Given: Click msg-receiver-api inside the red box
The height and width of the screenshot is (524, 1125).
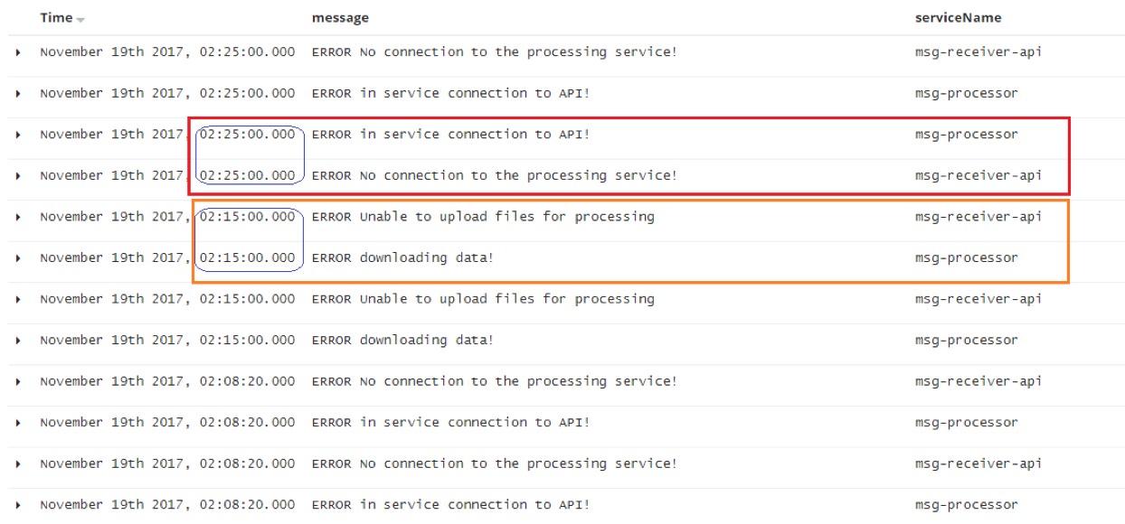Looking at the screenshot, I should click(978, 176).
